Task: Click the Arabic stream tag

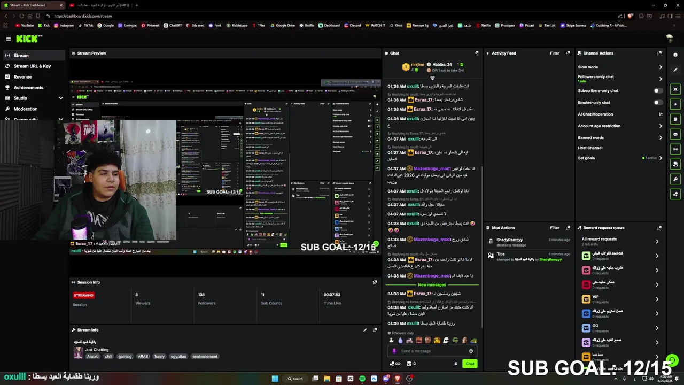Action: (x=93, y=357)
